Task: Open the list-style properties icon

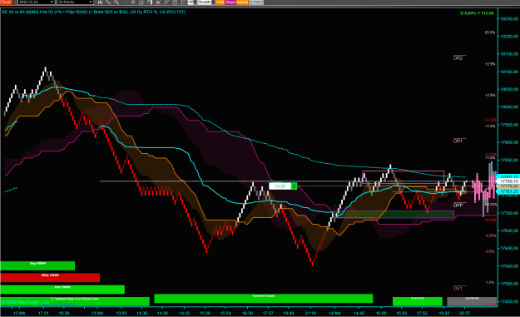Action: click(x=183, y=2)
